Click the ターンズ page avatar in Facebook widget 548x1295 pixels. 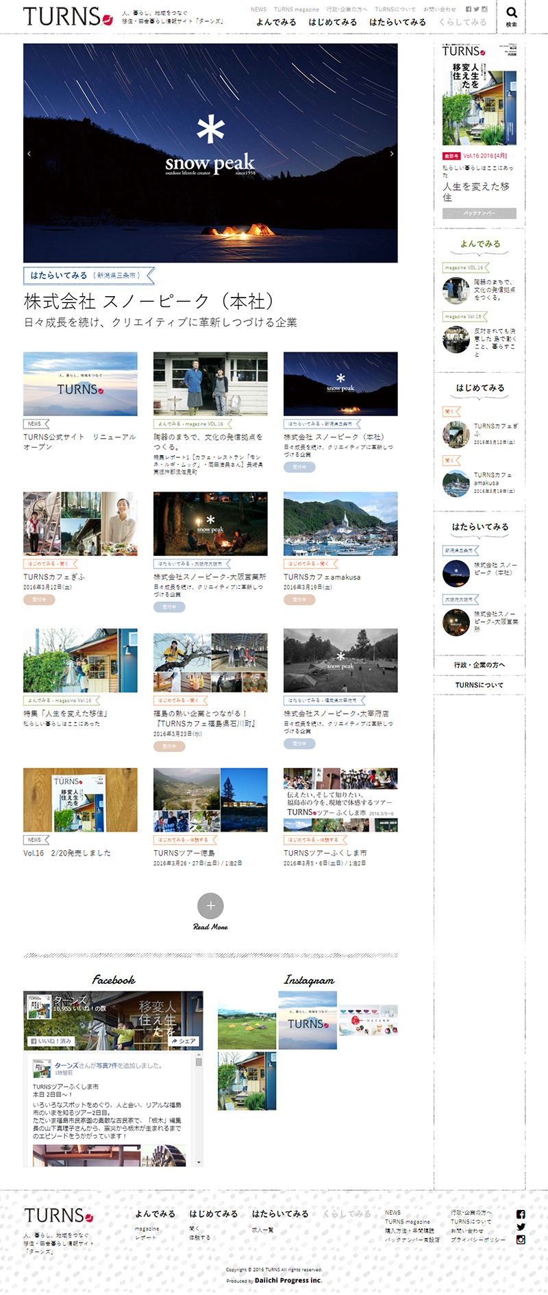click(x=38, y=1007)
